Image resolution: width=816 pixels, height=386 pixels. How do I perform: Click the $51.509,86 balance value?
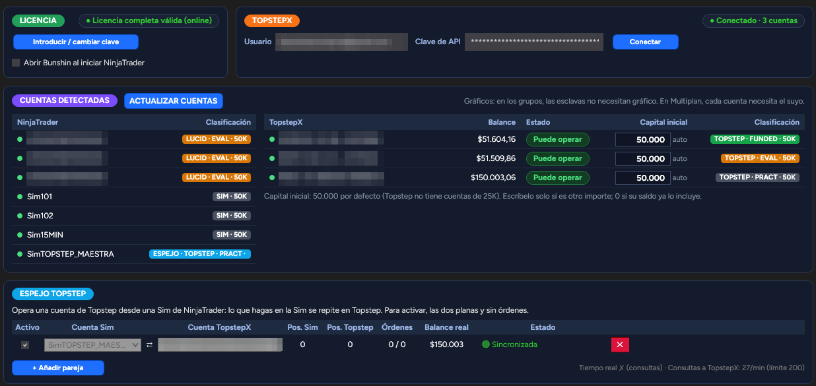pyautogui.click(x=496, y=158)
